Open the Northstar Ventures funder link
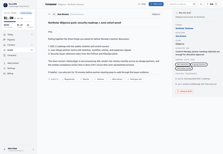Viewport: 223px width, 154px height. coord(184,28)
